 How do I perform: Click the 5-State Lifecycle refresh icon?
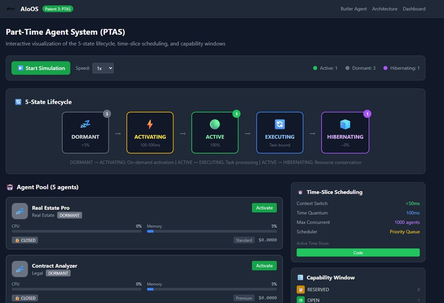[x=18, y=102]
